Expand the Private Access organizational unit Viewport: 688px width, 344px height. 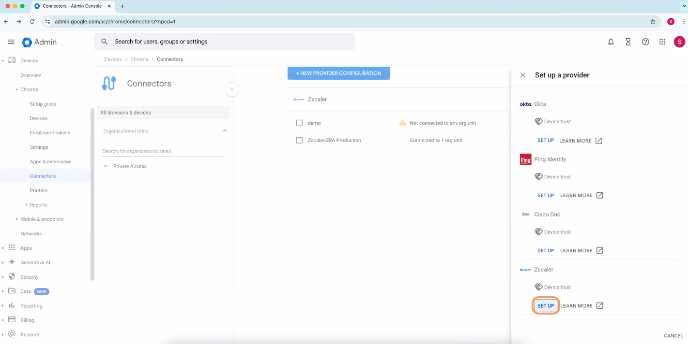pyautogui.click(x=106, y=166)
